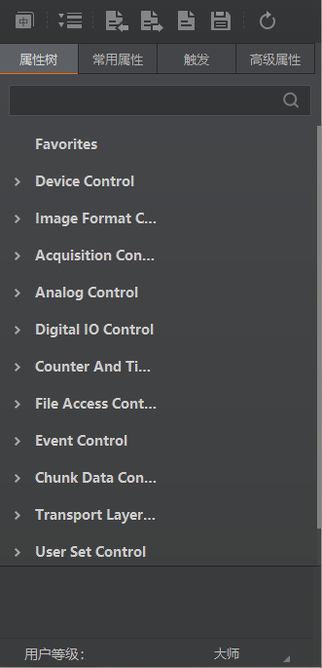Click the floppy disk save icon
Screen dimensions: 322x668
[221, 21]
